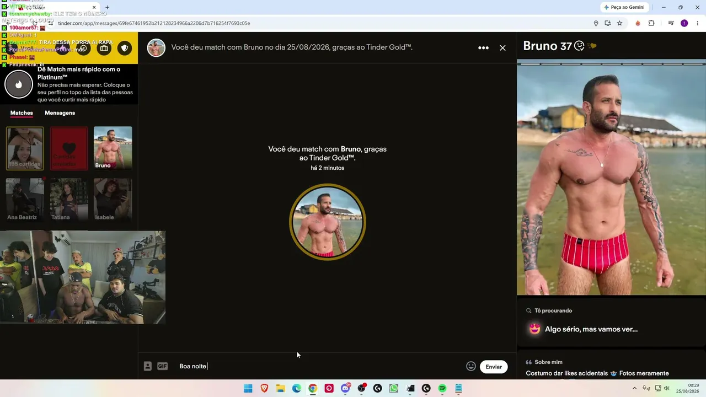Image resolution: width=706 pixels, height=397 pixels.
Task: Launch Brave browser from the taskbar
Action: click(x=264, y=389)
